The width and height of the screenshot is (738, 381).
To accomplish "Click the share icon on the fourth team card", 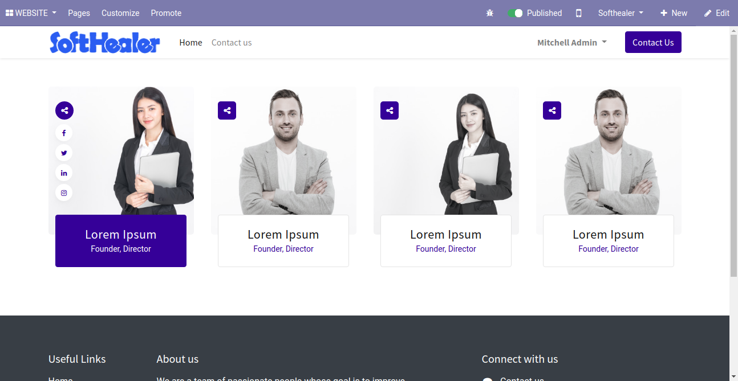I will pyautogui.click(x=552, y=110).
